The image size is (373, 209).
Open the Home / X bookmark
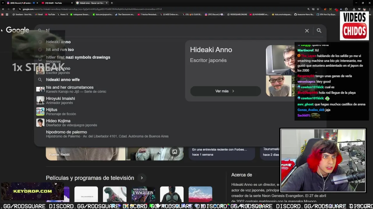tap(63, 15)
